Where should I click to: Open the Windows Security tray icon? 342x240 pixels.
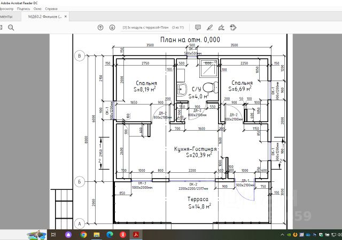pos(321,235)
